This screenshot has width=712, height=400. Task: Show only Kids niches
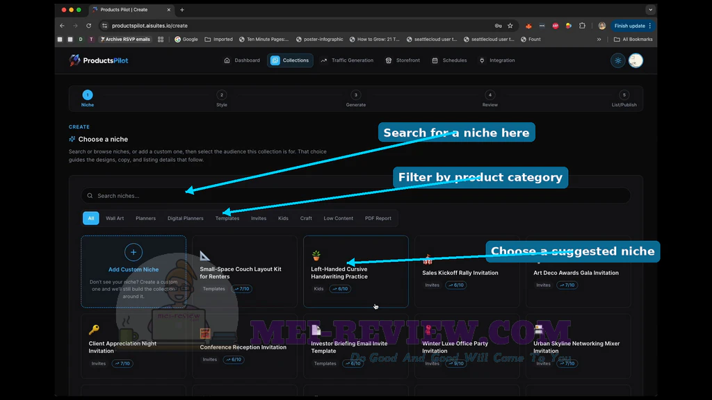(284, 218)
